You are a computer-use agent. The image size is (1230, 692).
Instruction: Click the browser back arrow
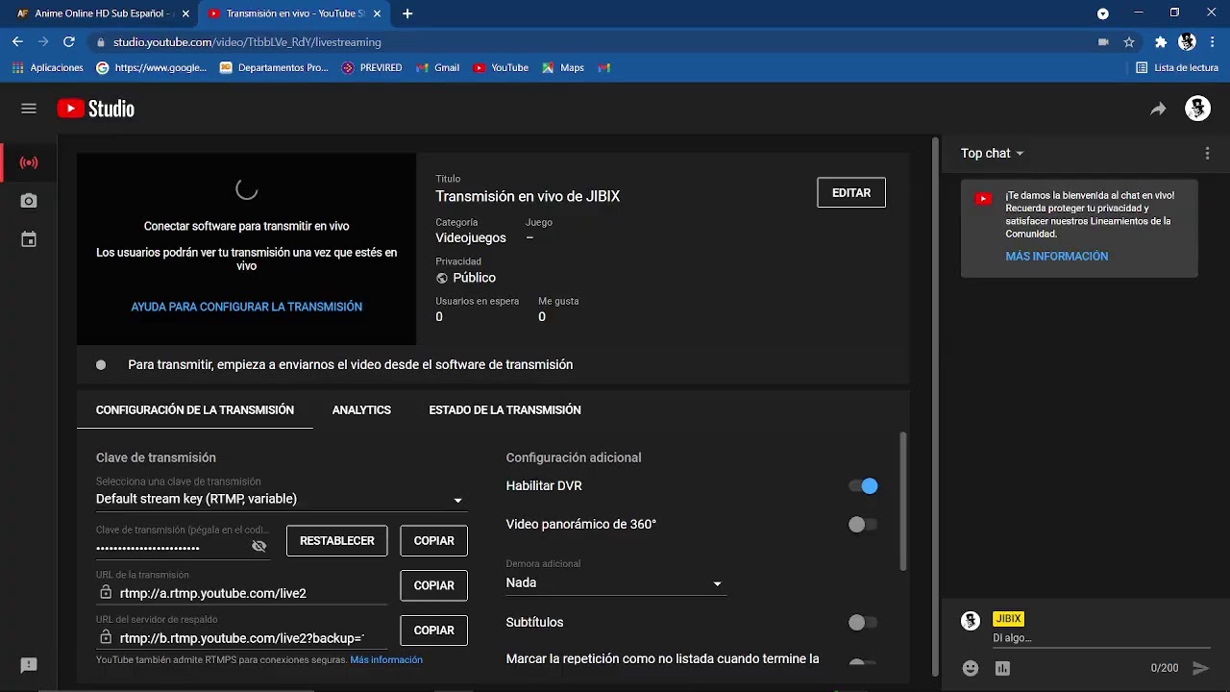(17, 42)
